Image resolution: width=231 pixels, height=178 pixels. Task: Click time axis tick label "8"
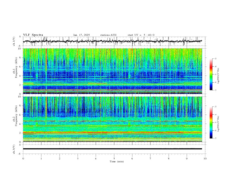(x=169, y=159)
